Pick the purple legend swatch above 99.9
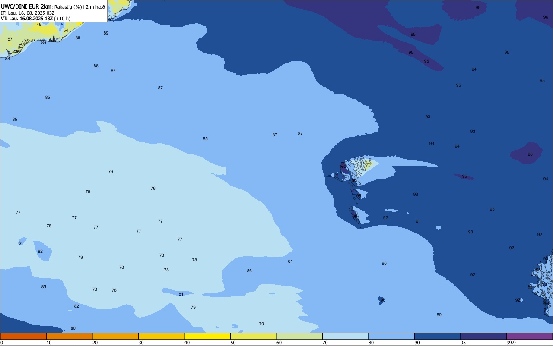553x346 pixels. point(529,336)
